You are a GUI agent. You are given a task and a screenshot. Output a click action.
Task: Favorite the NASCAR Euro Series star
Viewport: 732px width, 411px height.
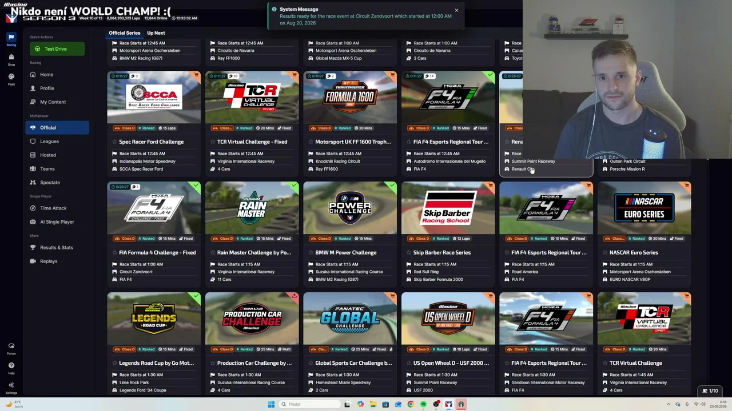coord(605,252)
